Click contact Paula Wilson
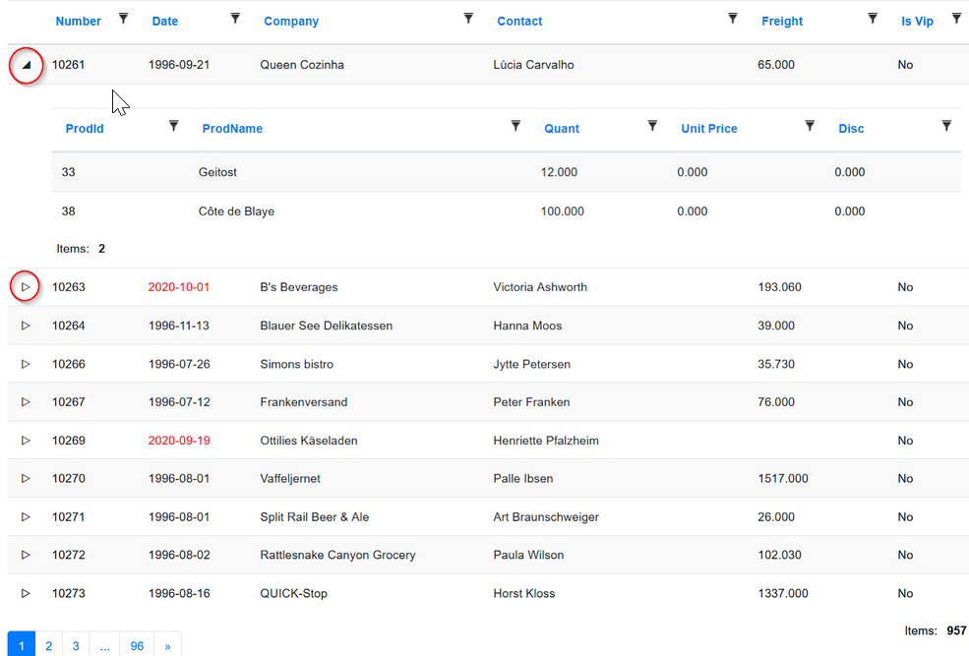Screen dimensions: 969x656 click(x=528, y=555)
